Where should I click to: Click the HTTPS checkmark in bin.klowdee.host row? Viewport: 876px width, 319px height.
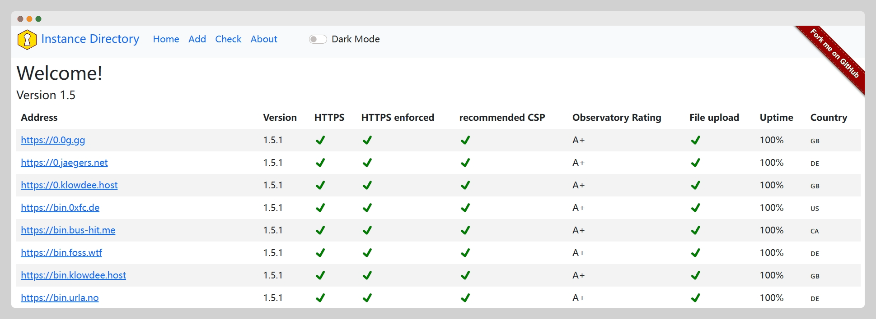pyautogui.click(x=320, y=275)
